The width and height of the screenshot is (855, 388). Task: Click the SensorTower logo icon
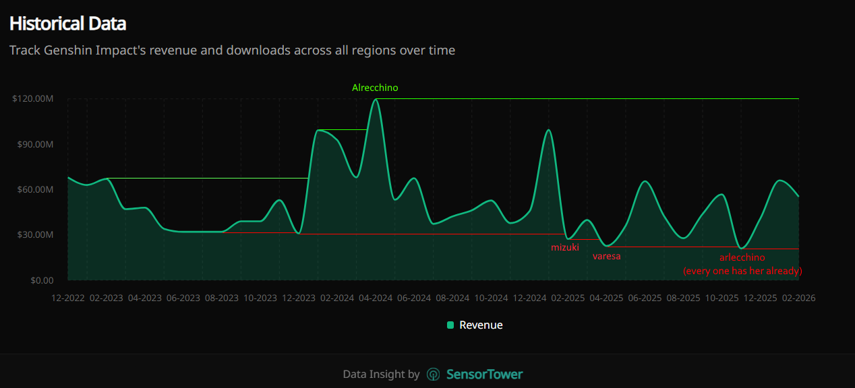(x=434, y=375)
